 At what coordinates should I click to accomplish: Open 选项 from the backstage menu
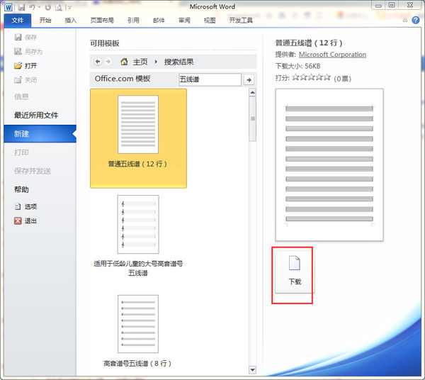[x=25, y=206]
